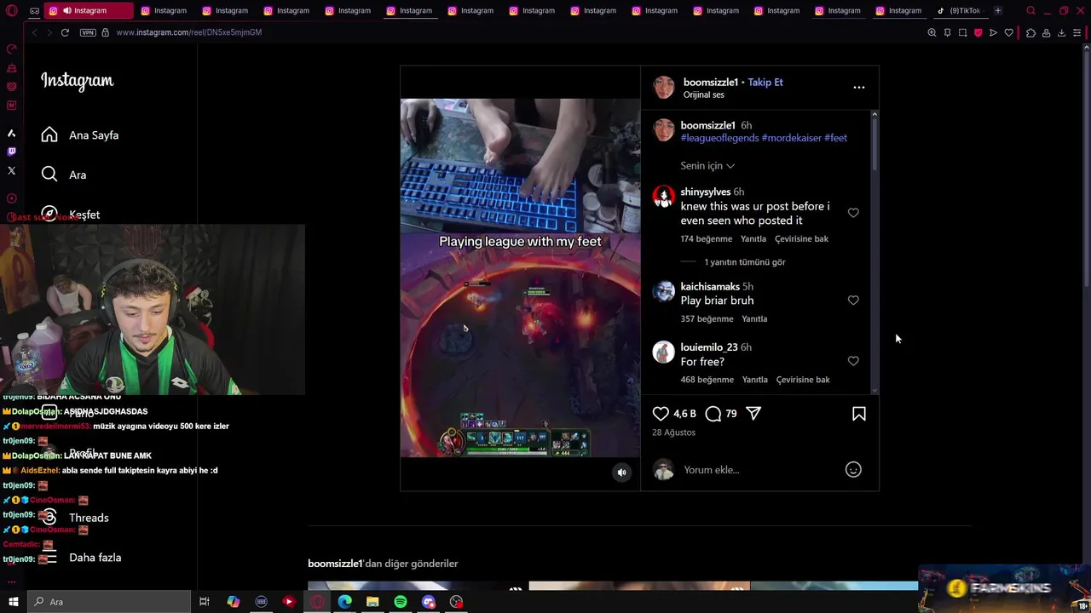This screenshot has width=1091, height=613.
Task: Open the Orijinal ses audio link
Action: 704,95
